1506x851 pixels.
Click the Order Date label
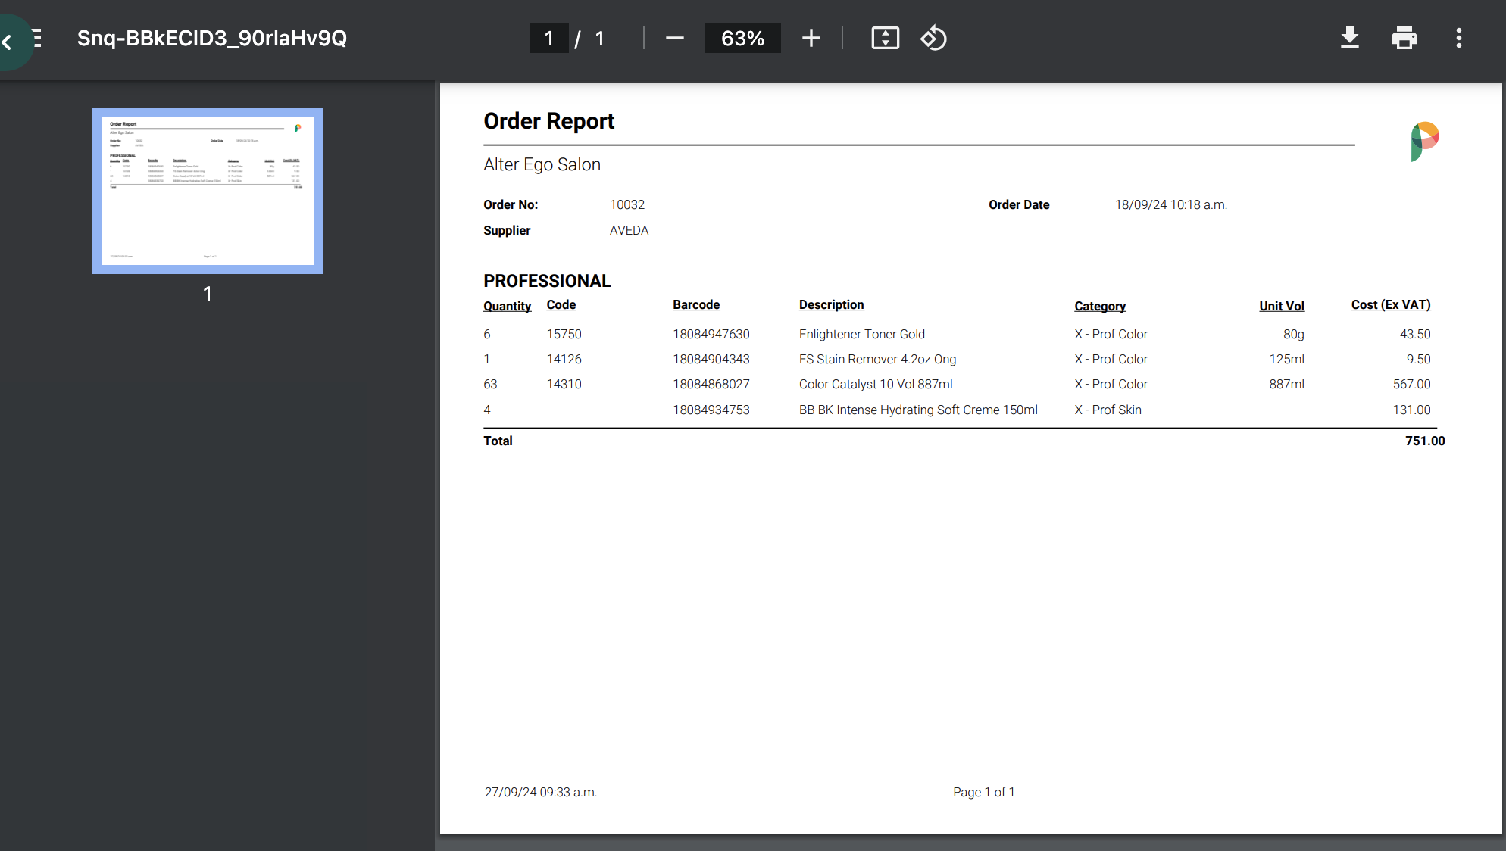(1019, 204)
